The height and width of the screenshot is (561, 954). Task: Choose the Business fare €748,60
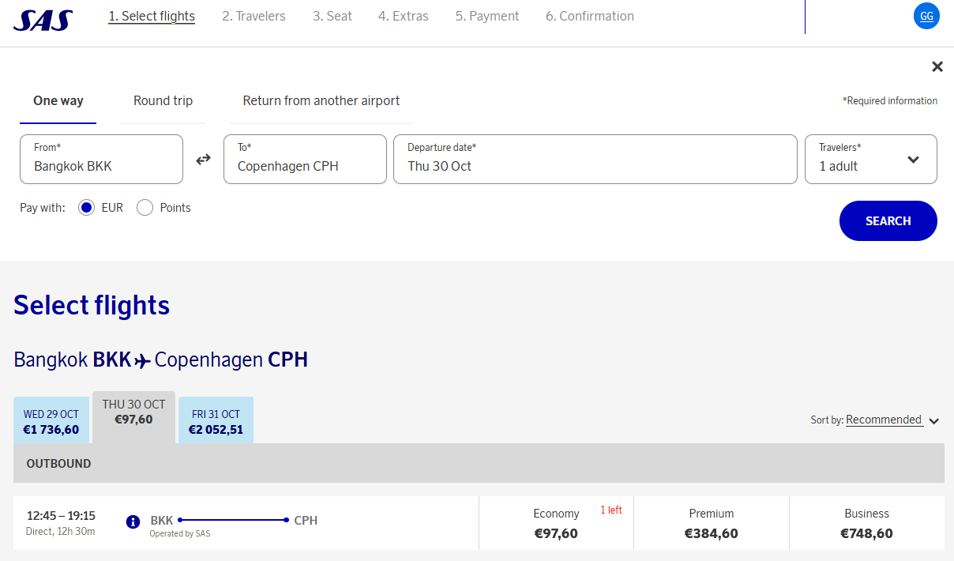pyautogui.click(x=866, y=523)
